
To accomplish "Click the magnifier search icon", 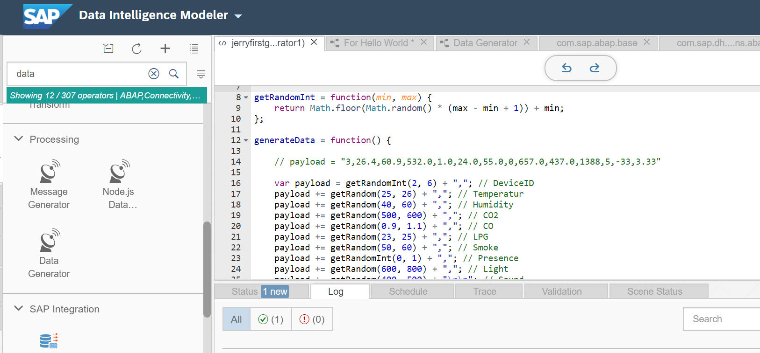I will (174, 74).
